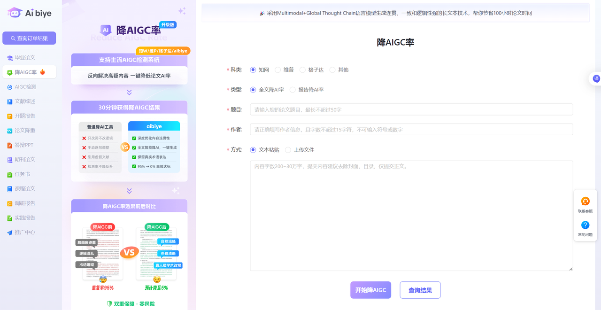Viewport: 601px width, 310px height.
Task: Click the 知W/维P/格子达/aibiye tag
Action: (x=163, y=51)
